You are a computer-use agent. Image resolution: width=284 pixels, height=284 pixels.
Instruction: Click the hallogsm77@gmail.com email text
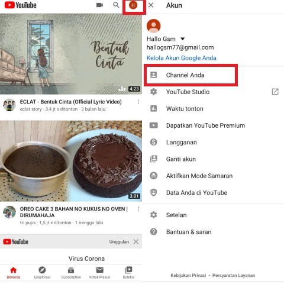pyautogui.click(x=180, y=47)
